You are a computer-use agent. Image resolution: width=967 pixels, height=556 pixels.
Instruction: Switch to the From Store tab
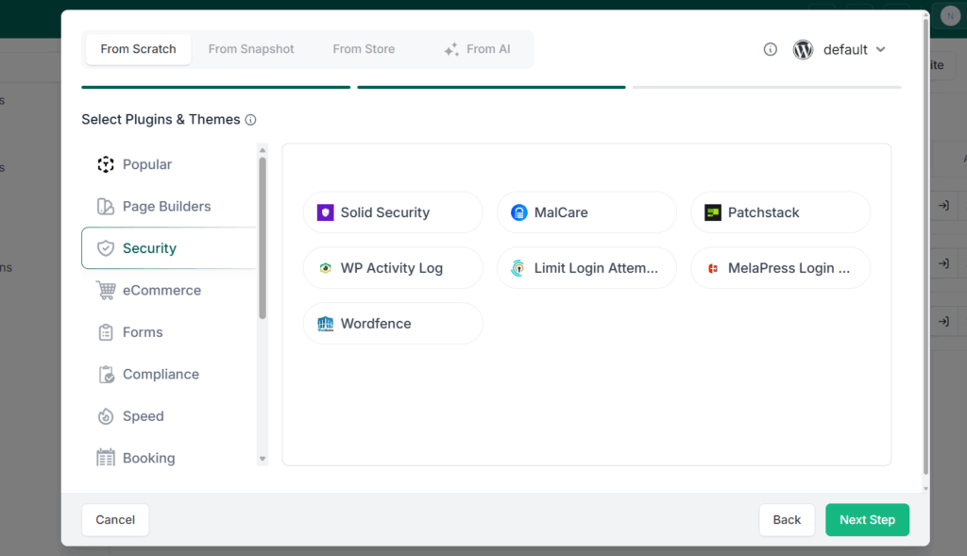point(364,49)
